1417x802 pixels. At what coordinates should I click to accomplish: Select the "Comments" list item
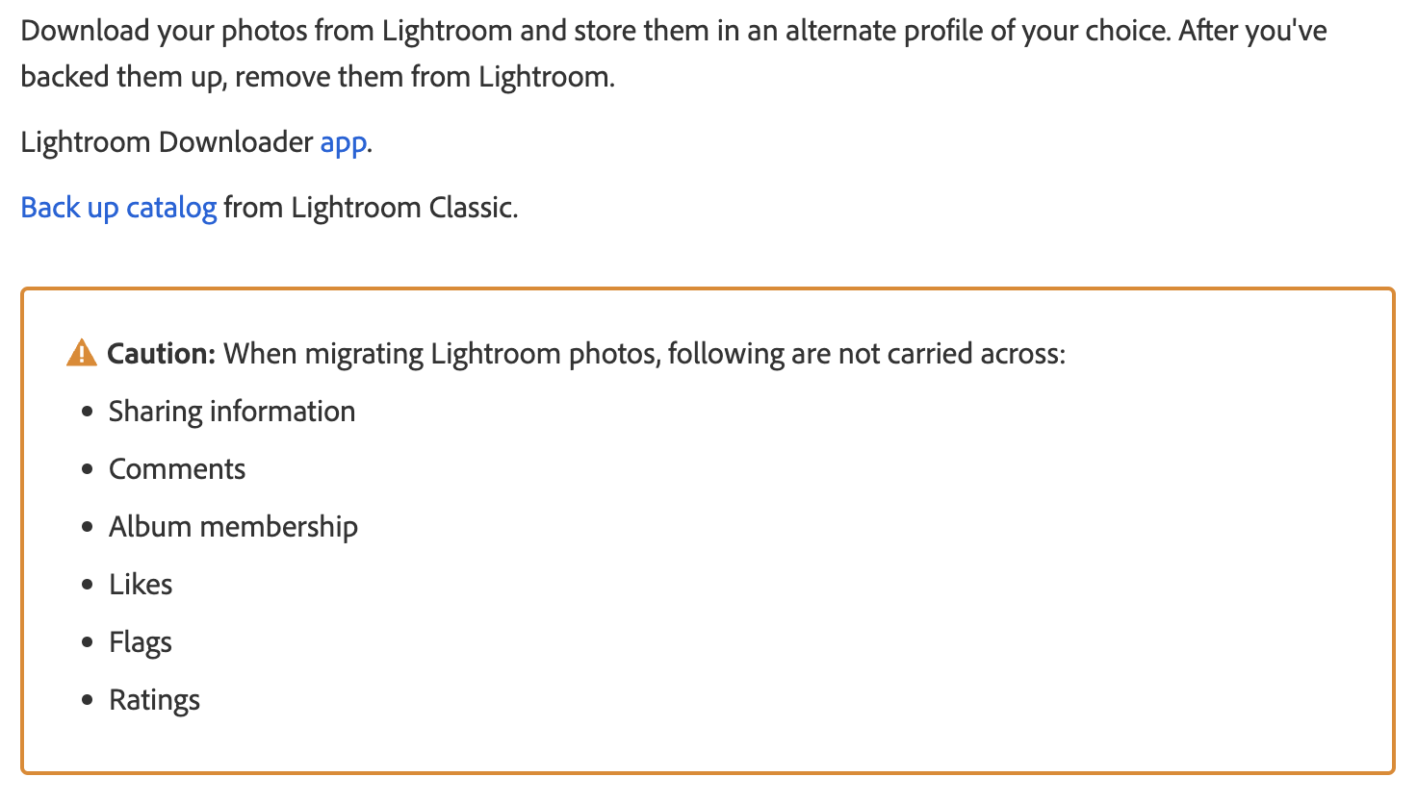pos(177,469)
